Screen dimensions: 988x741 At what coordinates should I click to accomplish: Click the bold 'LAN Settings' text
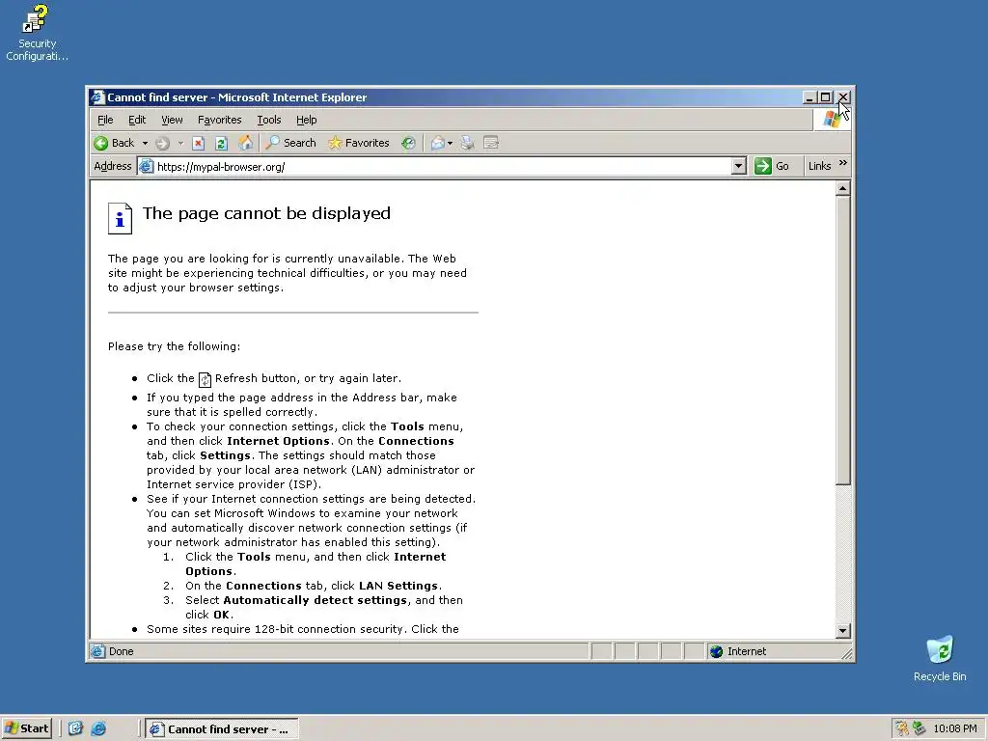(398, 586)
